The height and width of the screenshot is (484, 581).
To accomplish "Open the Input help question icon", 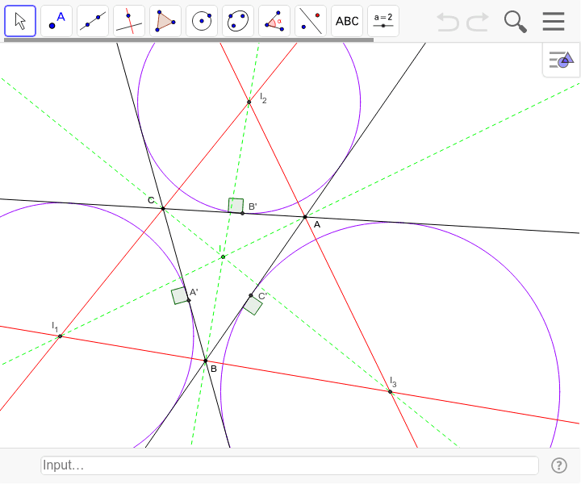I will pyautogui.click(x=558, y=465).
